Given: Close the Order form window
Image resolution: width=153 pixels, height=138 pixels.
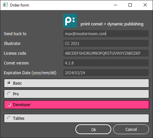Looking at the screenshot, I should click(145, 5).
